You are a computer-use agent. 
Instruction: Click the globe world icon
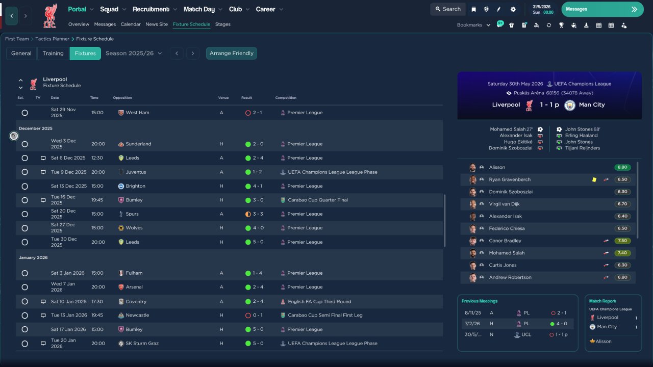[x=486, y=9]
